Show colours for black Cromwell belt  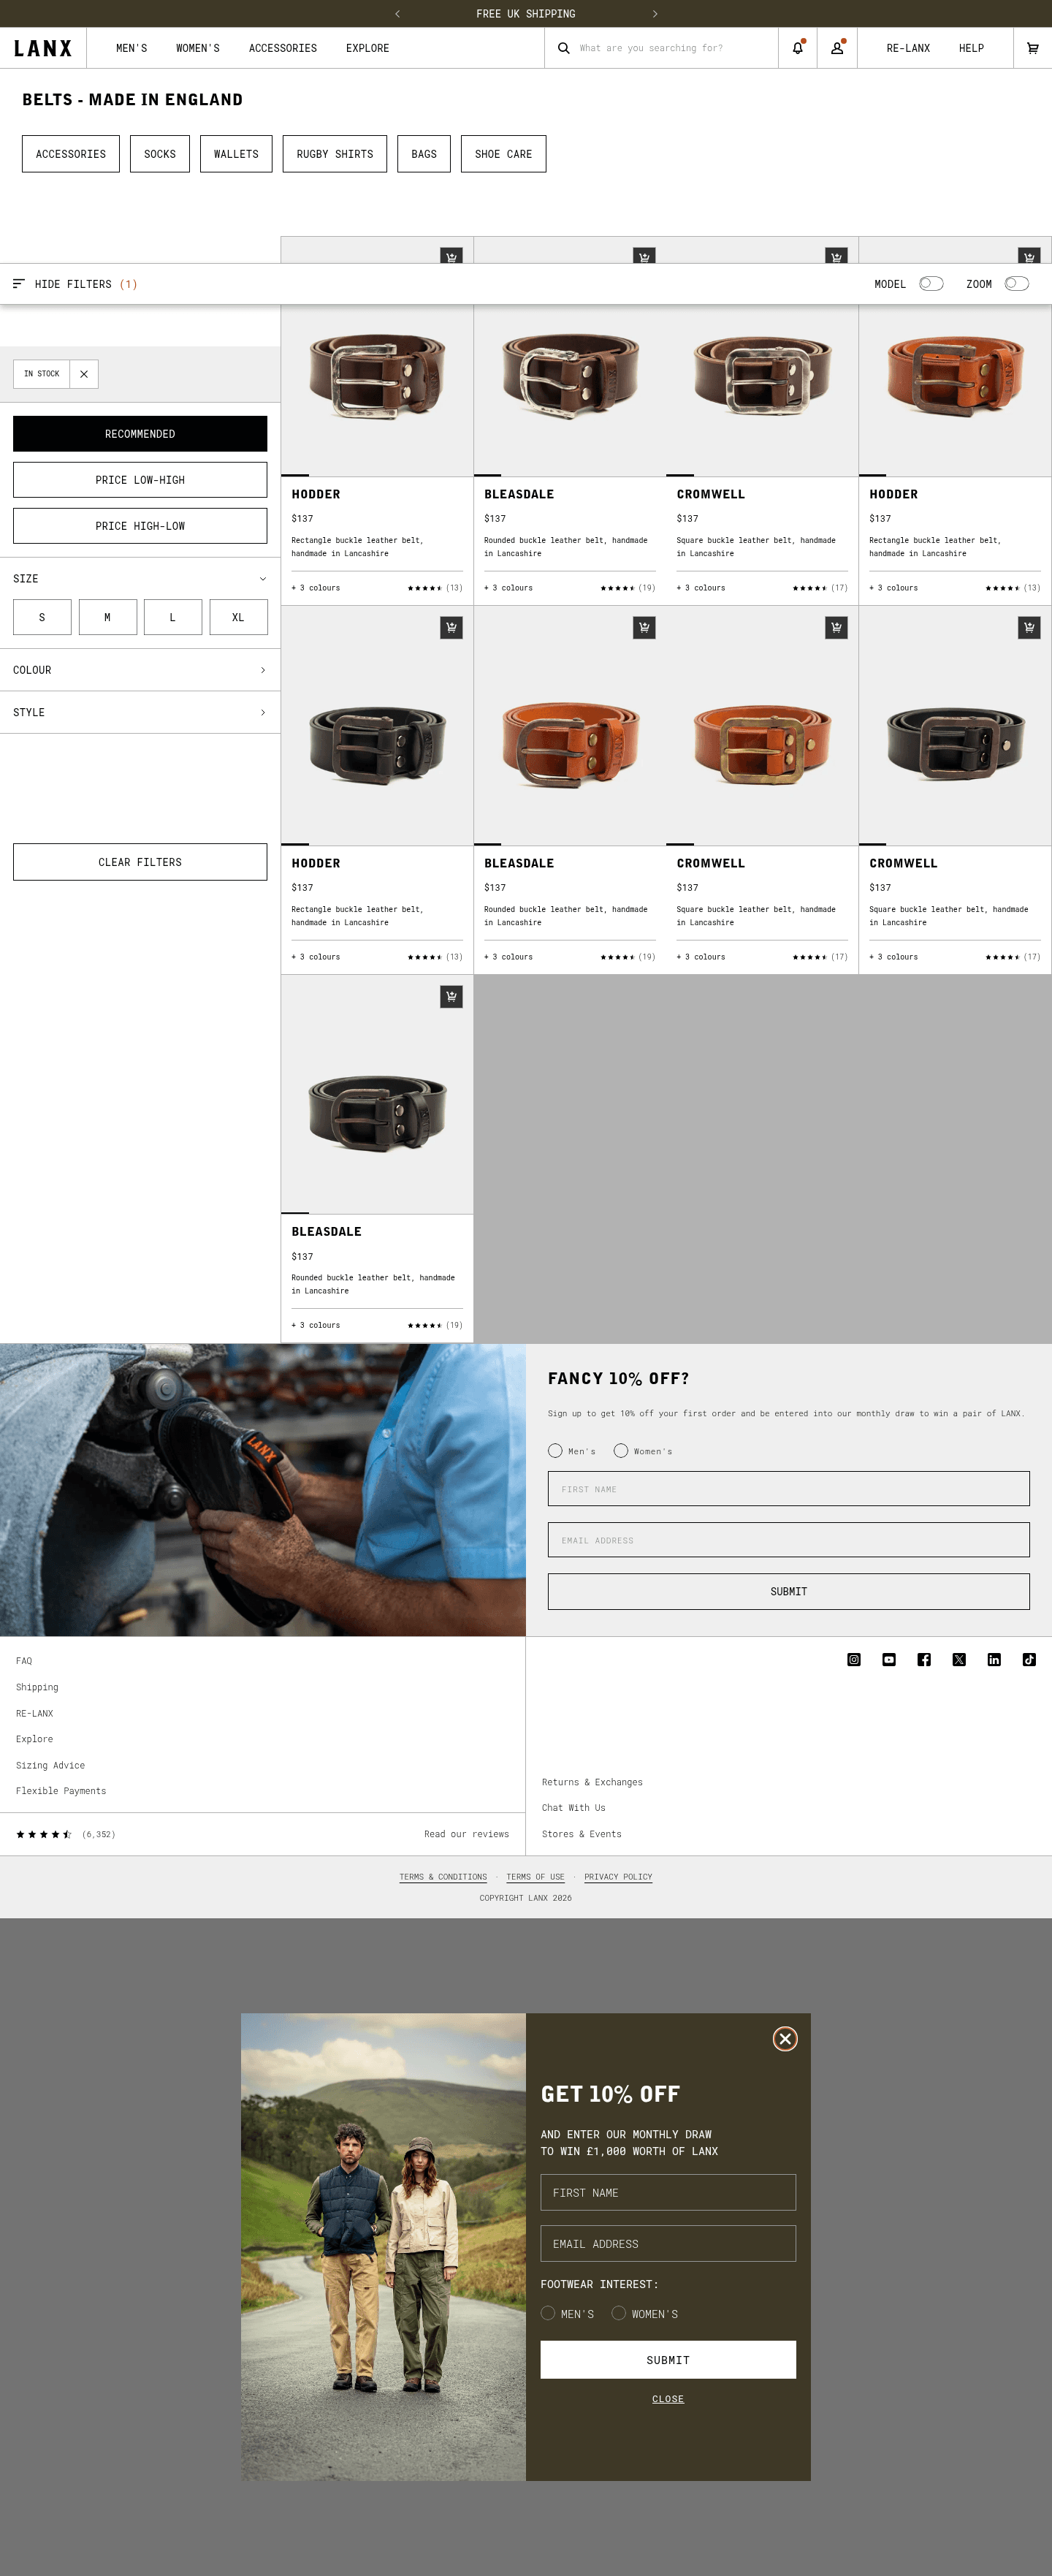pos(893,957)
